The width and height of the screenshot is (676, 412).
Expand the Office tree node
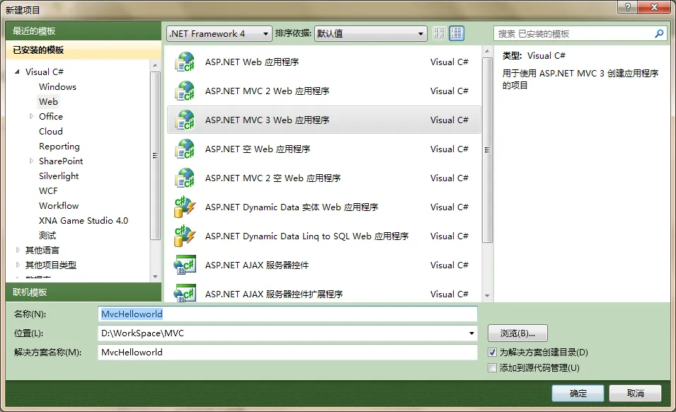[31, 117]
